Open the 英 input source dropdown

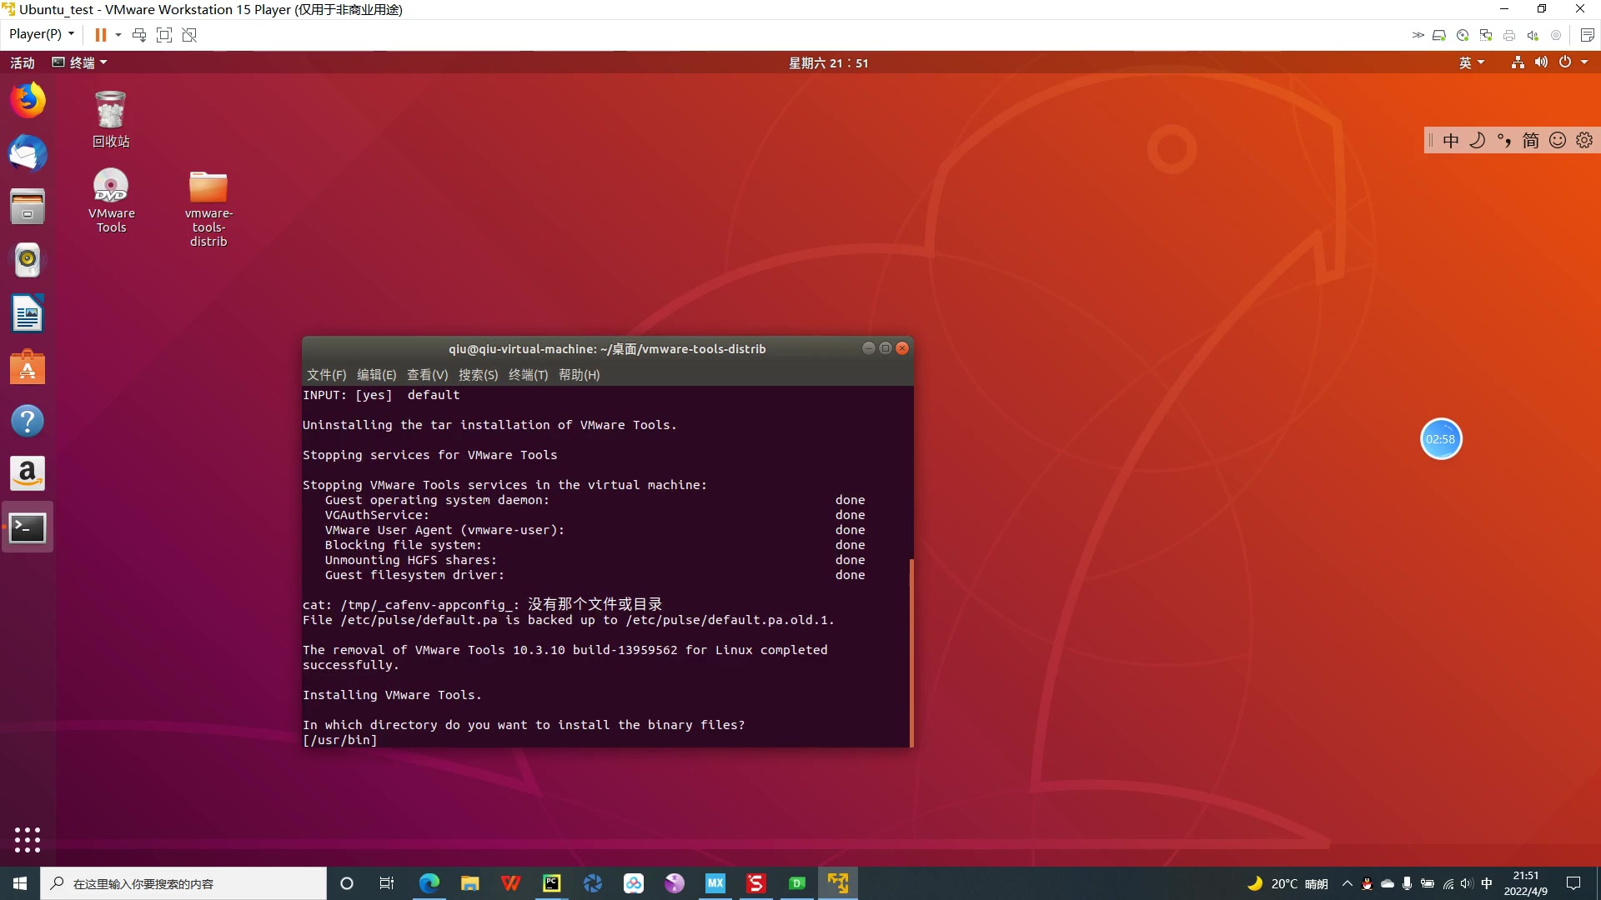pyautogui.click(x=1472, y=62)
